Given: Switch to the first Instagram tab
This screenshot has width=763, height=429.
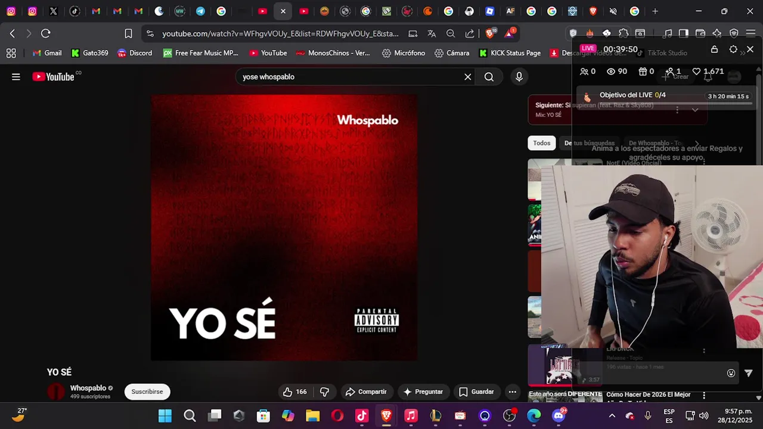Looking at the screenshot, I should tap(11, 11).
